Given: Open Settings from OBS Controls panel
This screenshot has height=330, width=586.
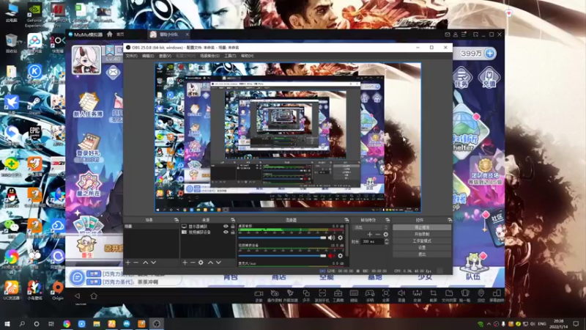Looking at the screenshot, I should (422, 248).
